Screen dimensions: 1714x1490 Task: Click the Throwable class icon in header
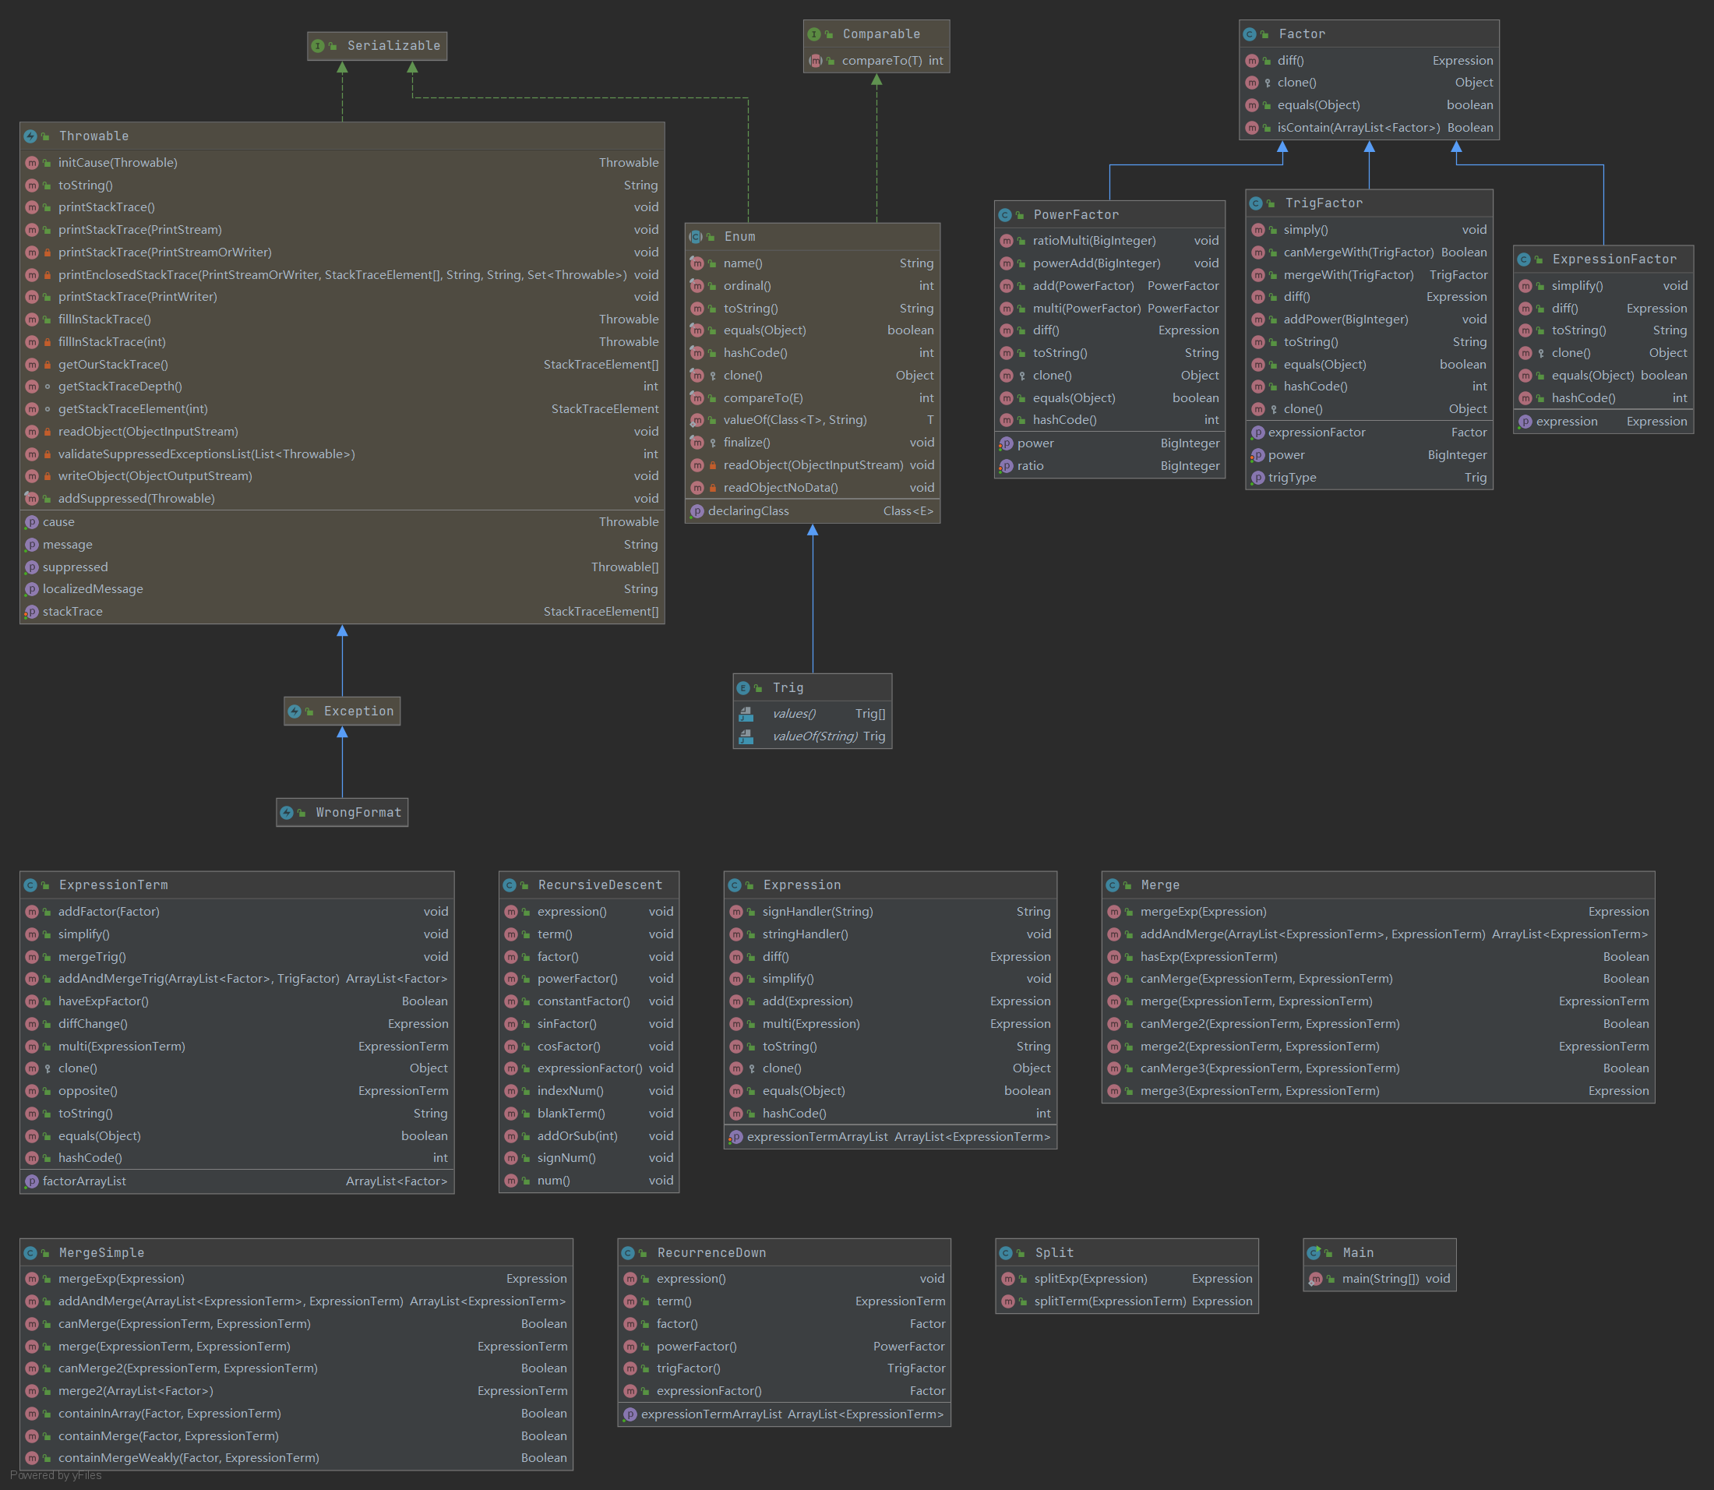(x=30, y=136)
